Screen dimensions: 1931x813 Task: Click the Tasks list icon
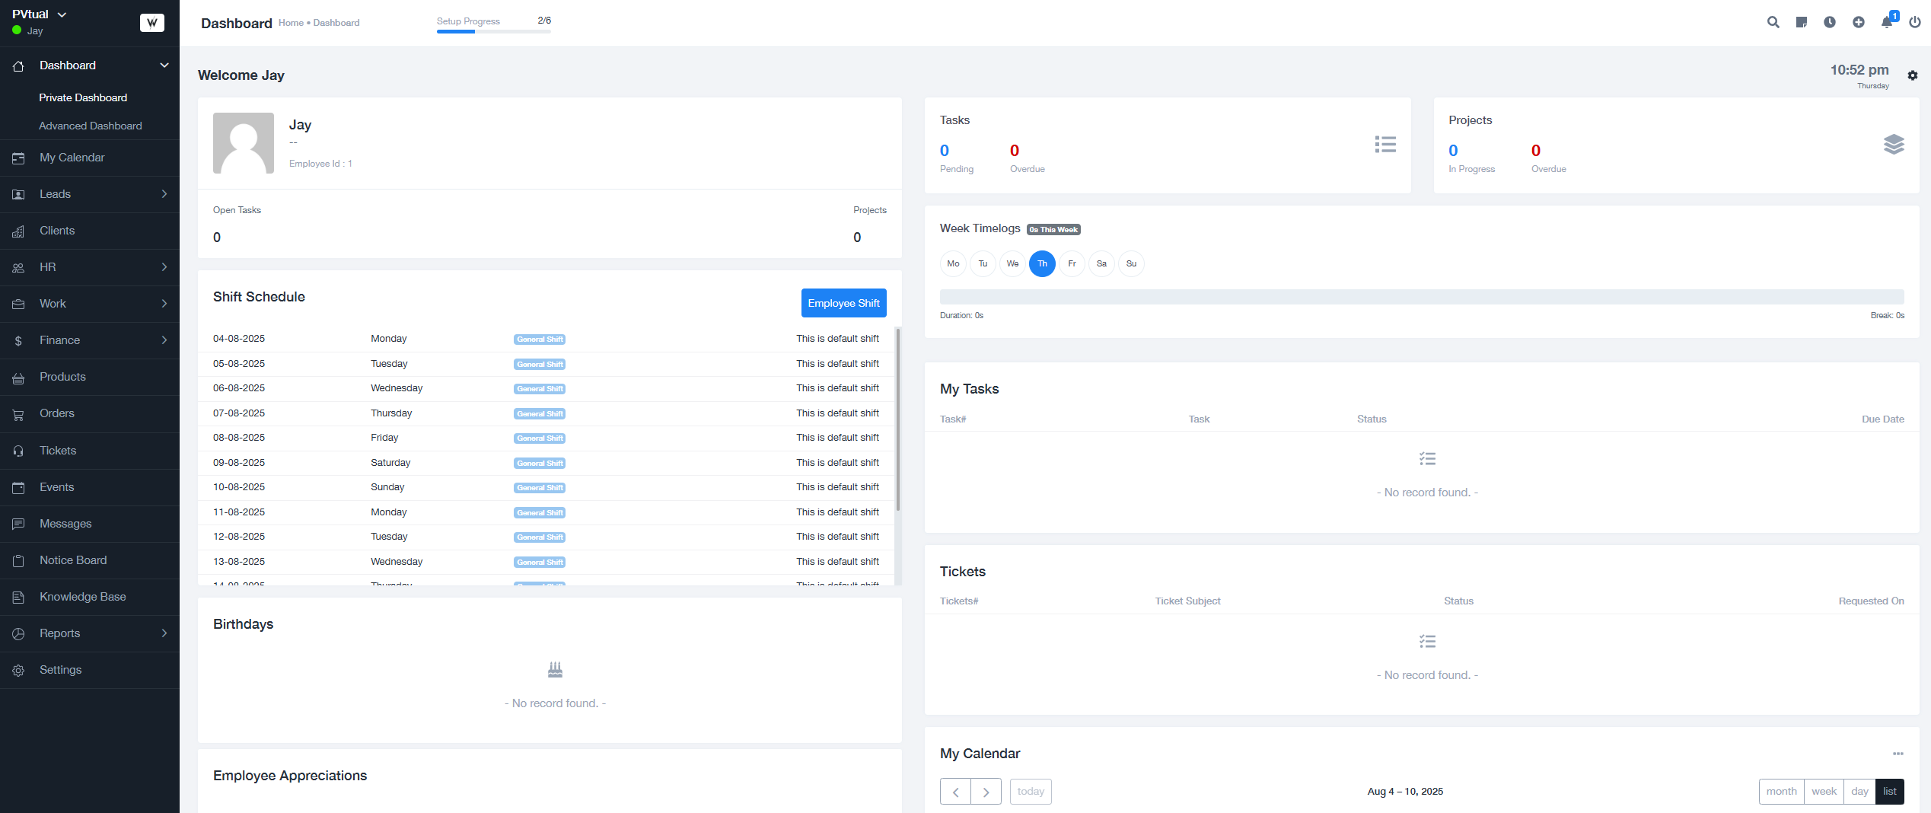[1385, 145]
